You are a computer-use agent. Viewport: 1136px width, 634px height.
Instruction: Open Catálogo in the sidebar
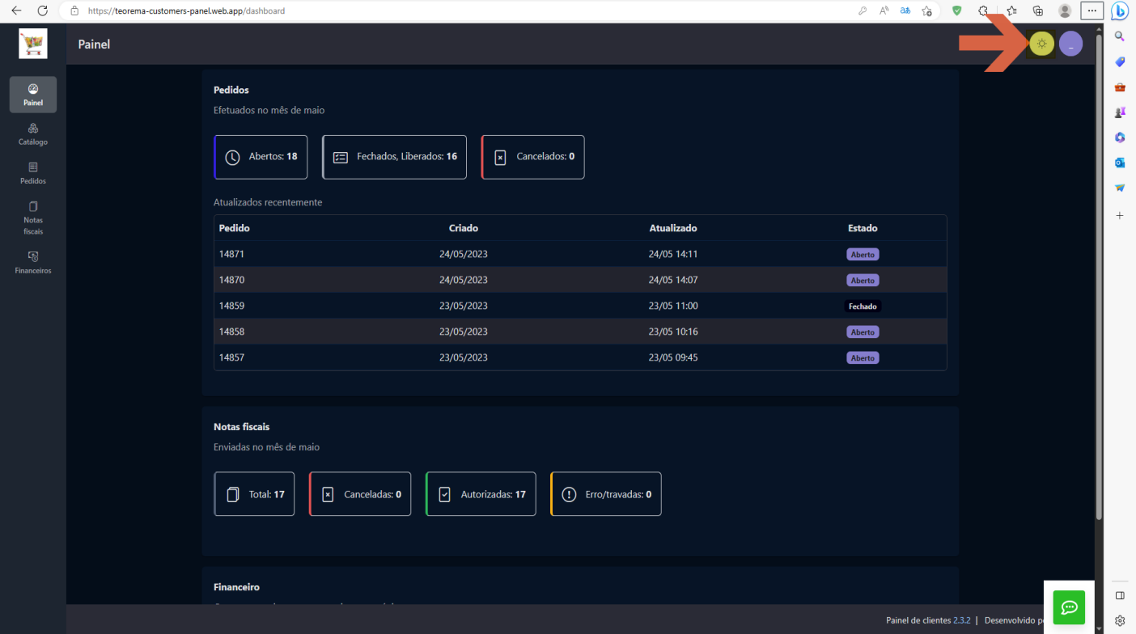coord(33,134)
